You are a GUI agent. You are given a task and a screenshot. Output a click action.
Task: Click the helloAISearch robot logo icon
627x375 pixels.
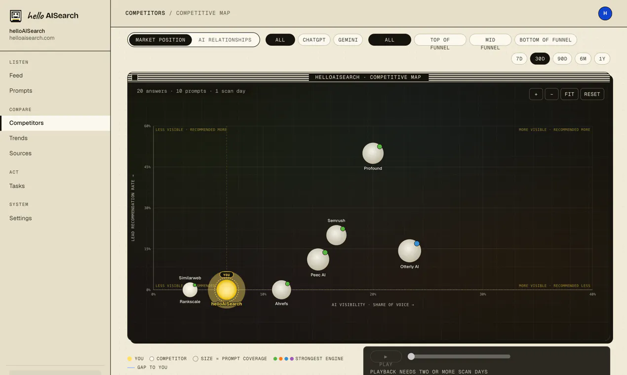(16, 16)
